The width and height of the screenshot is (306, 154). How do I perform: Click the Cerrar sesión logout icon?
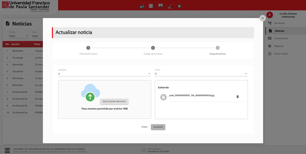[270, 54]
